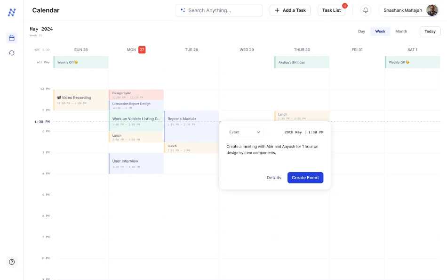Open notifications bell icon
Screen dimensions: 447x280
pos(366,10)
